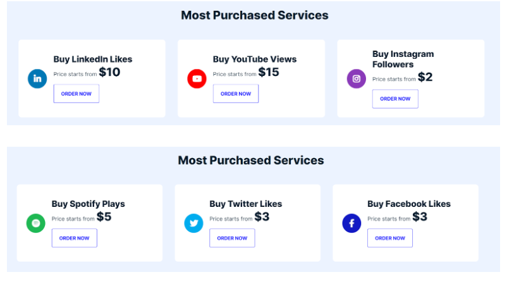Open the Buy Twitter Likes heading
Image resolution: width=514 pixels, height=284 pixels.
coord(246,204)
